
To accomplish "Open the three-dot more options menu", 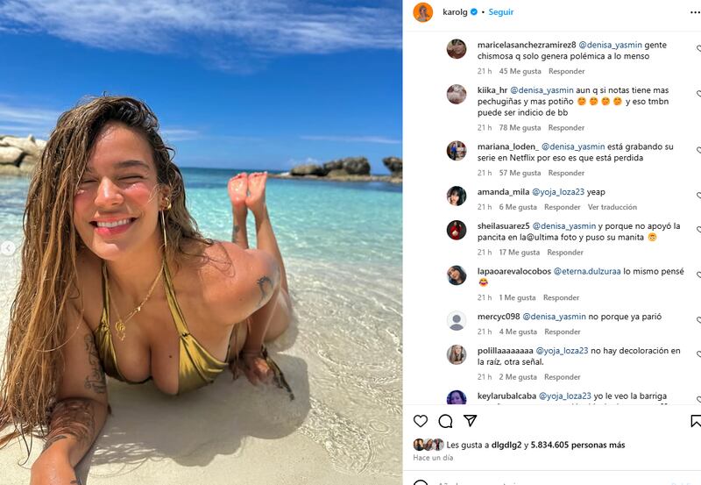I will 696,12.
